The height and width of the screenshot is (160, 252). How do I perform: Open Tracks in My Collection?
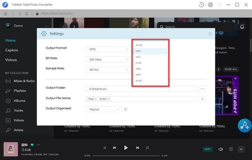(x=14, y=110)
